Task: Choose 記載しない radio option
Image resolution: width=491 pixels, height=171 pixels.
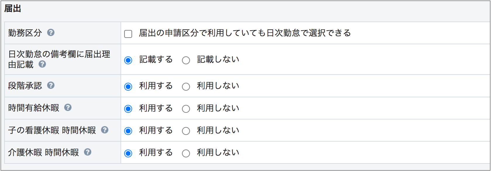Action: click(x=186, y=60)
